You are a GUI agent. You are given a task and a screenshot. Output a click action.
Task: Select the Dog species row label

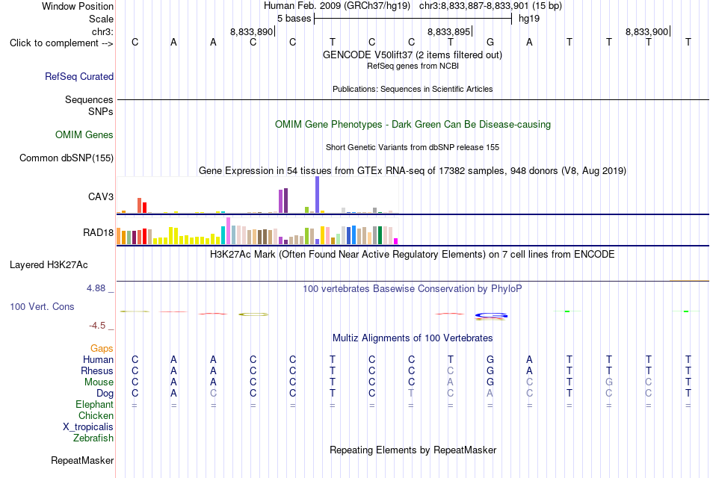click(x=105, y=394)
